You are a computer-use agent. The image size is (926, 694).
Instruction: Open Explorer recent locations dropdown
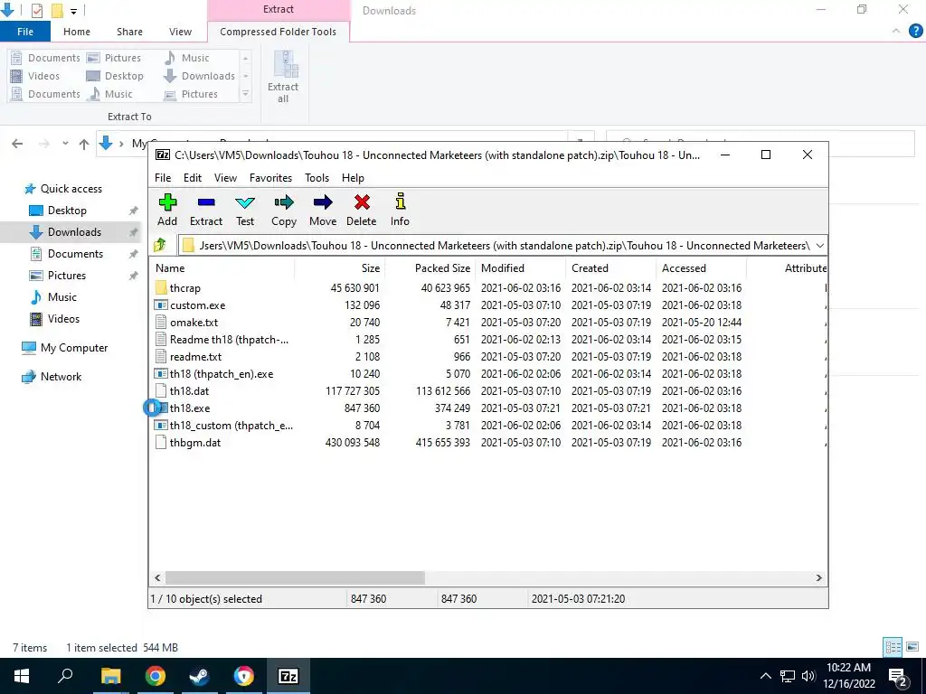pyautogui.click(x=65, y=144)
